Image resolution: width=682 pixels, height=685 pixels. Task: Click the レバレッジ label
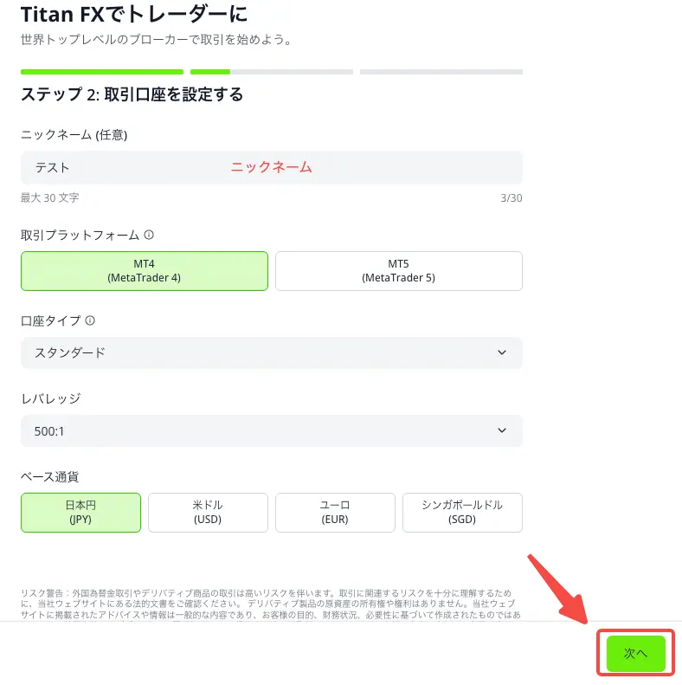click(51, 398)
